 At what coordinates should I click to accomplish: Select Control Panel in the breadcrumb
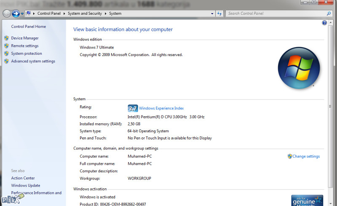click(x=49, y=13)
